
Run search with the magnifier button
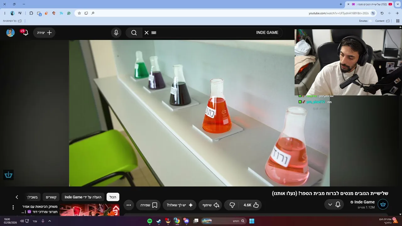pos(134,33)
